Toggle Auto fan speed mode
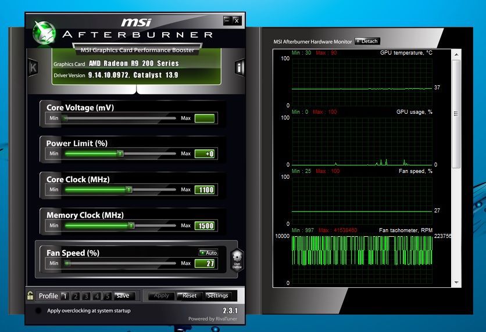The height and width of the screenshot is (332, 486). pyautogui.click(x=208, y=252)
